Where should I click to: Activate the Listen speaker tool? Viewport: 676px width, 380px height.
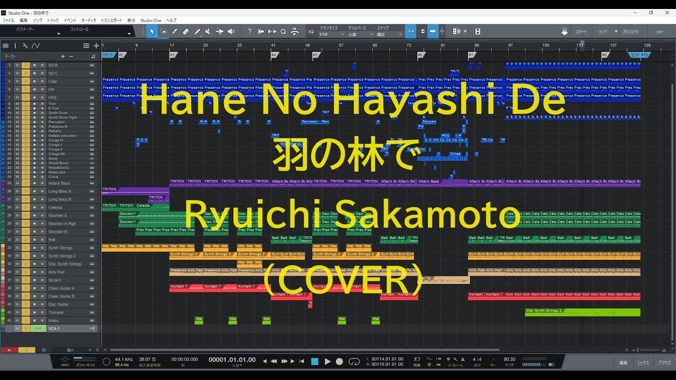(231, 32)
